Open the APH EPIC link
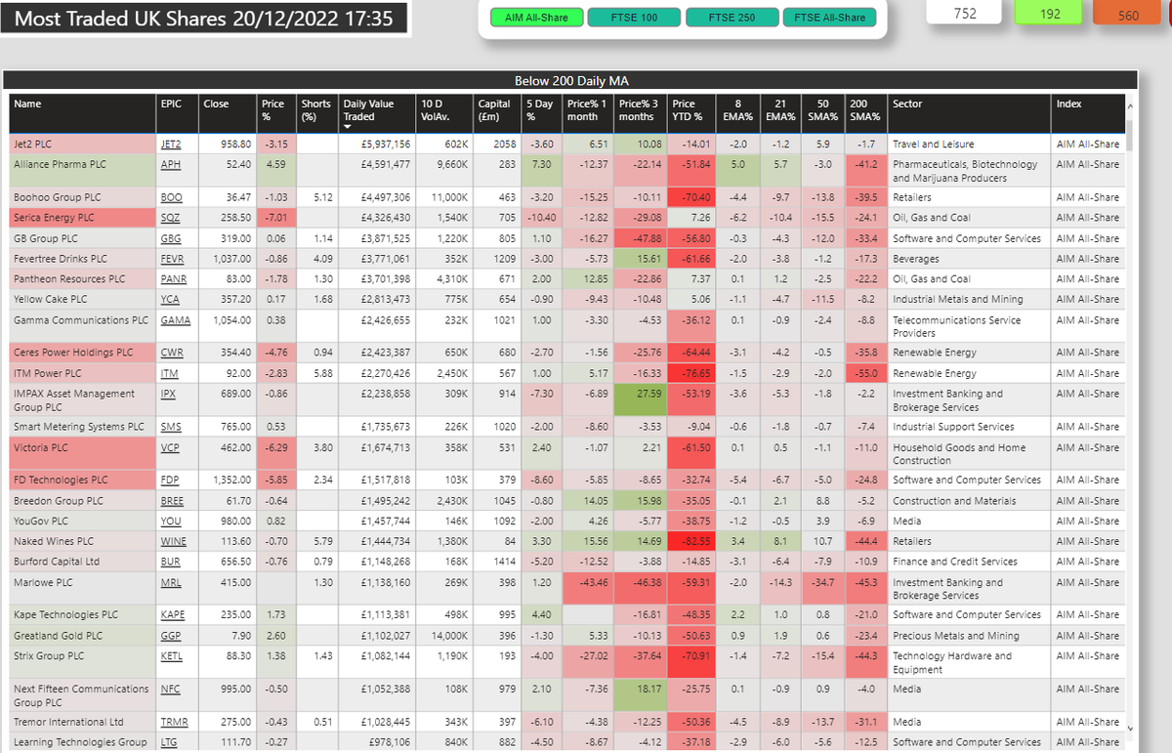 click(169, 165)
